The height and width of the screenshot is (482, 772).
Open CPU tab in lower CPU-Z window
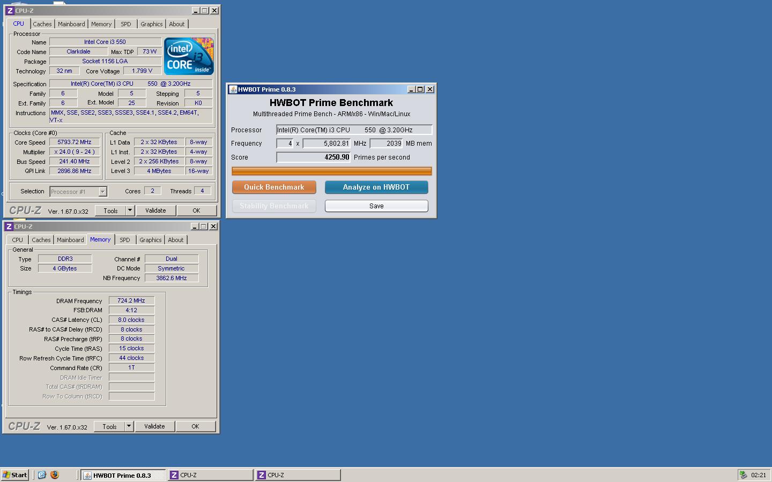point(18,240)
